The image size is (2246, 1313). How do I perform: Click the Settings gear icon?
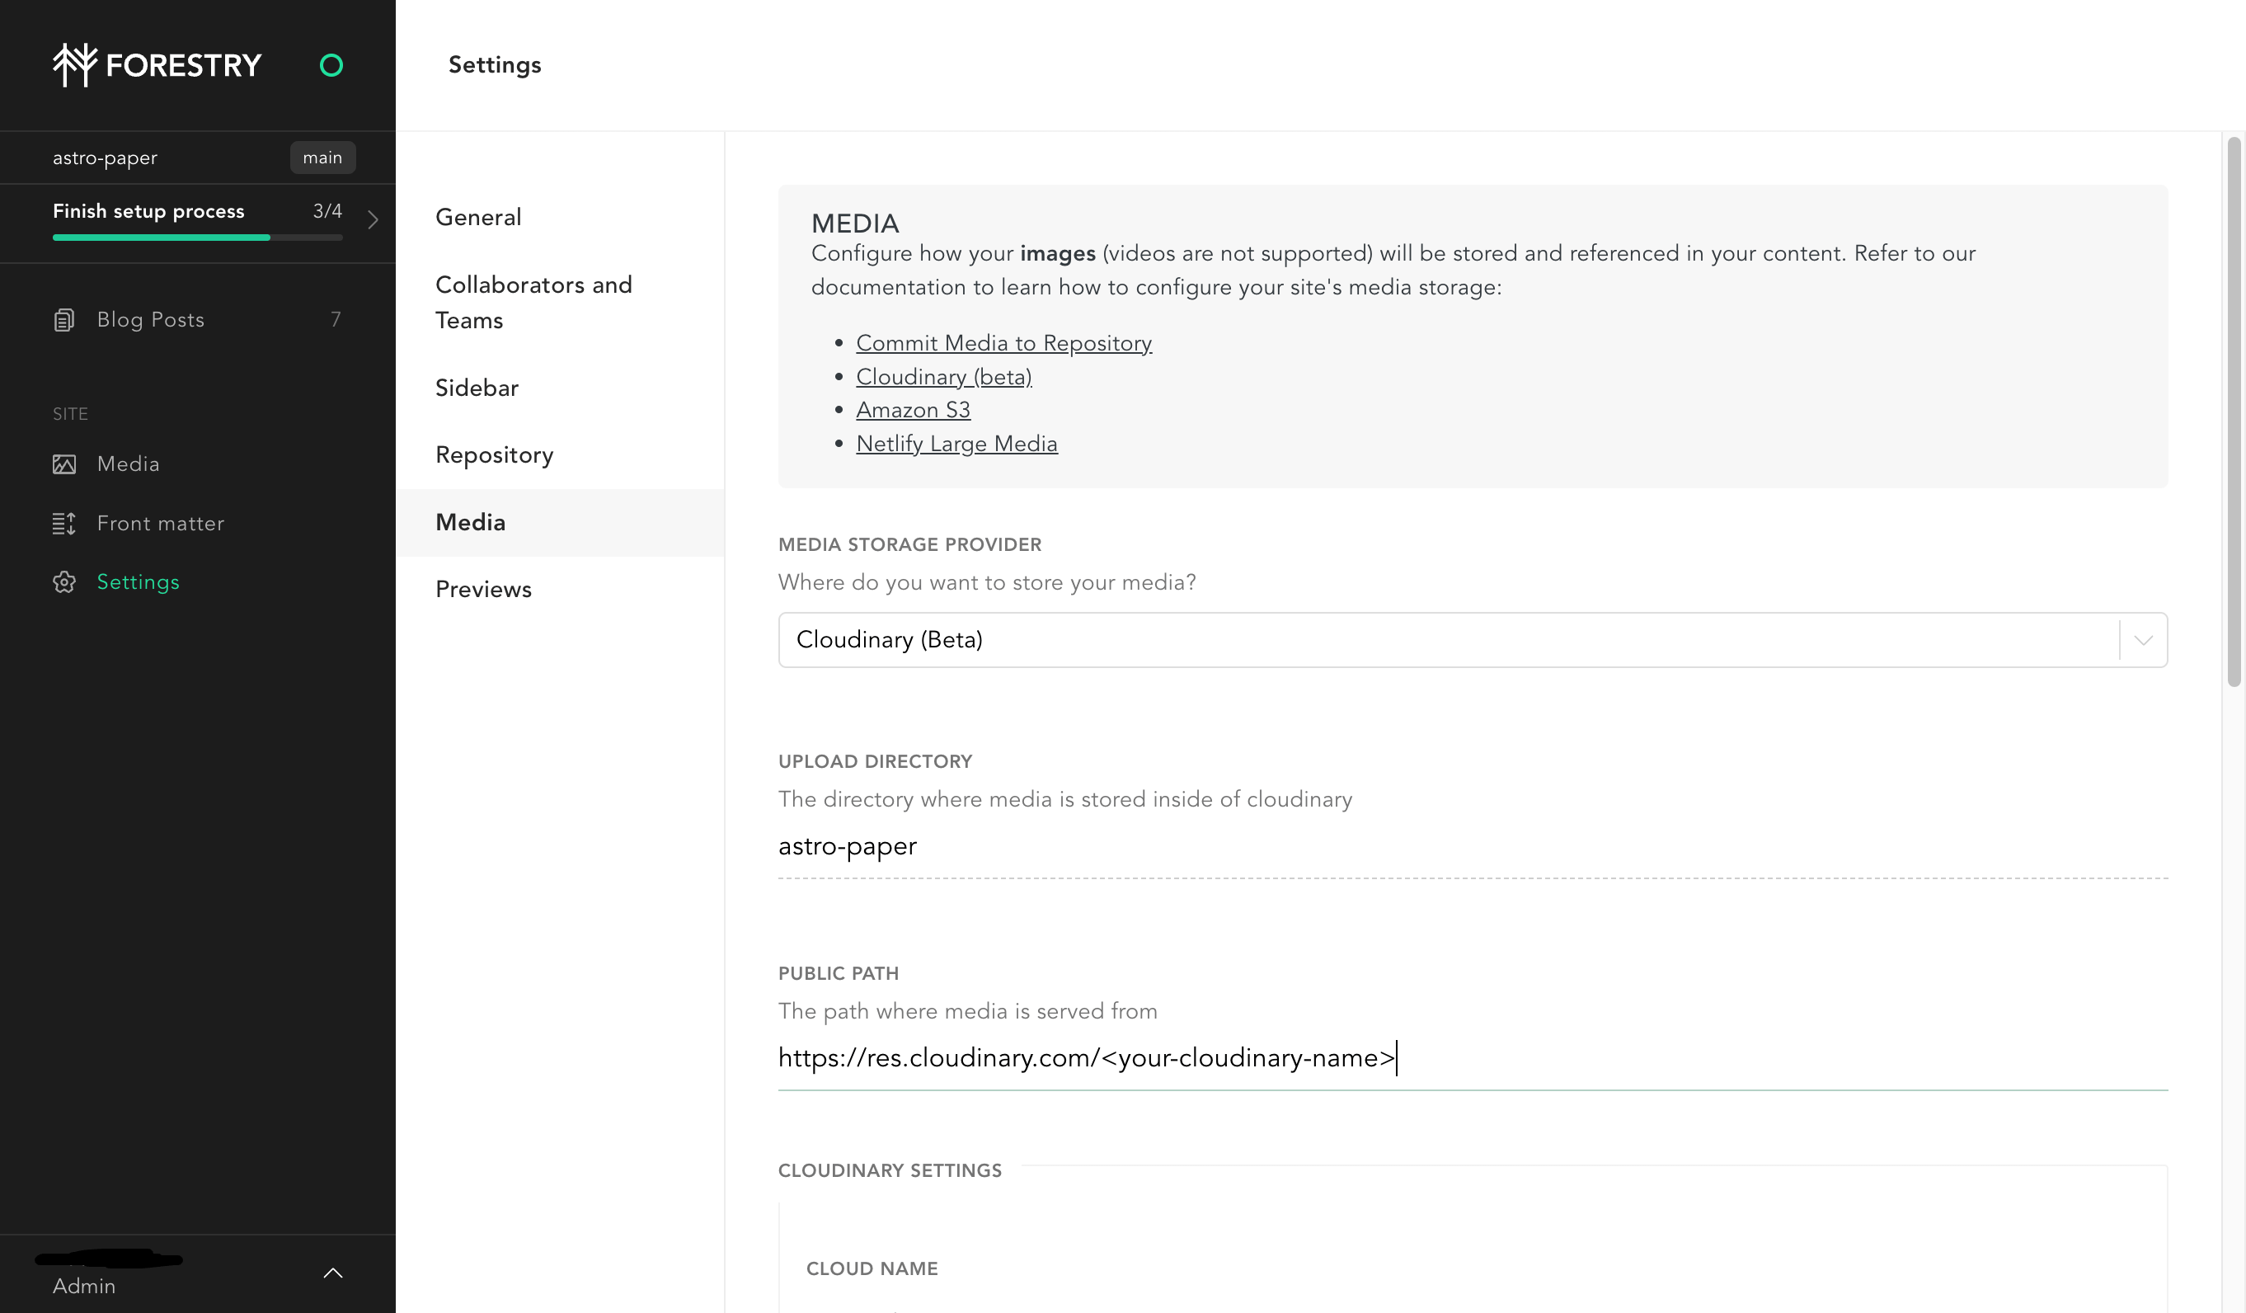64,583
